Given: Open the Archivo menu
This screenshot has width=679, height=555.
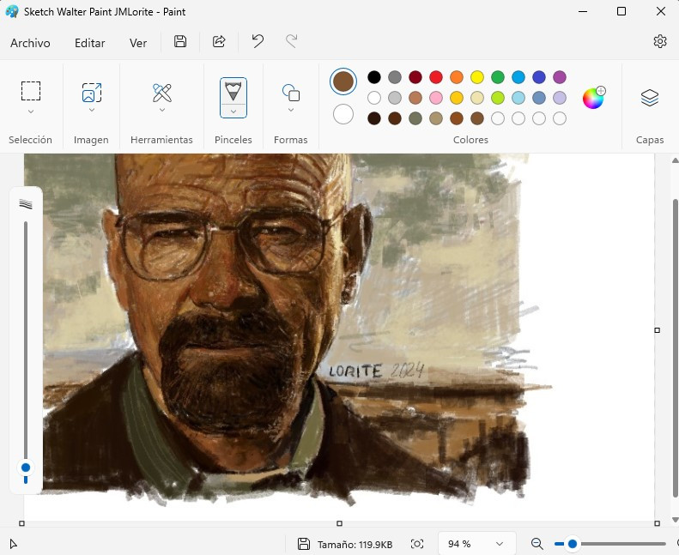Looking at the screenshot, I should click(30, 43).
